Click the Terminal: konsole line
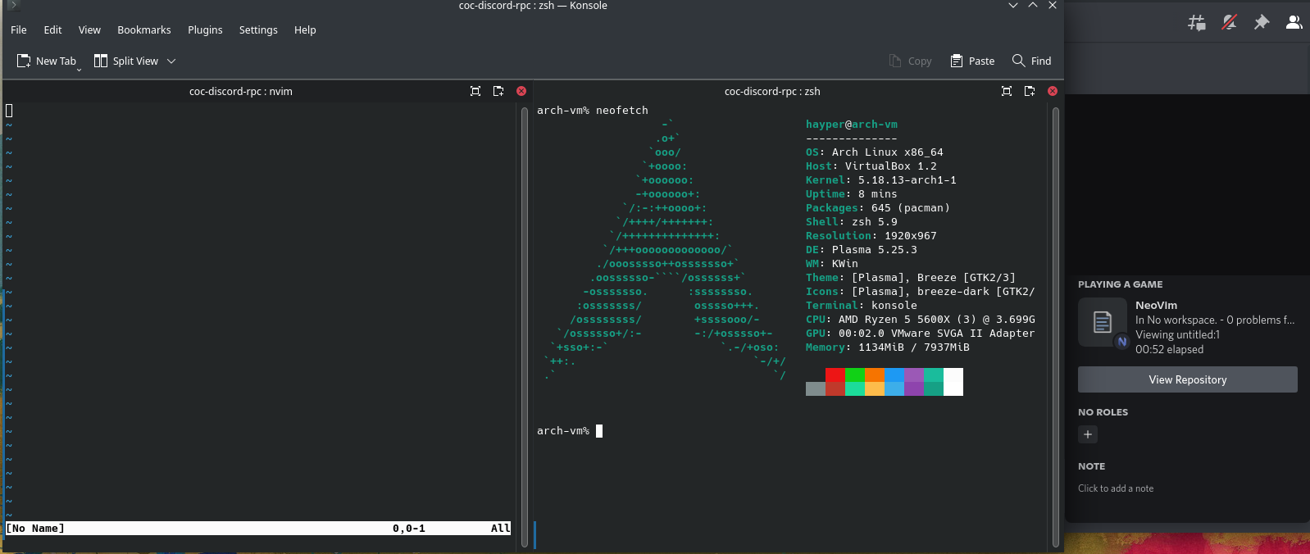The width and height of the screenshot is (1310, 554). [862, 306]
